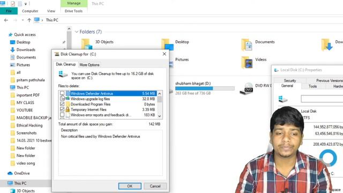Click the Properties quick access toolbar icon

pos(13,4)
